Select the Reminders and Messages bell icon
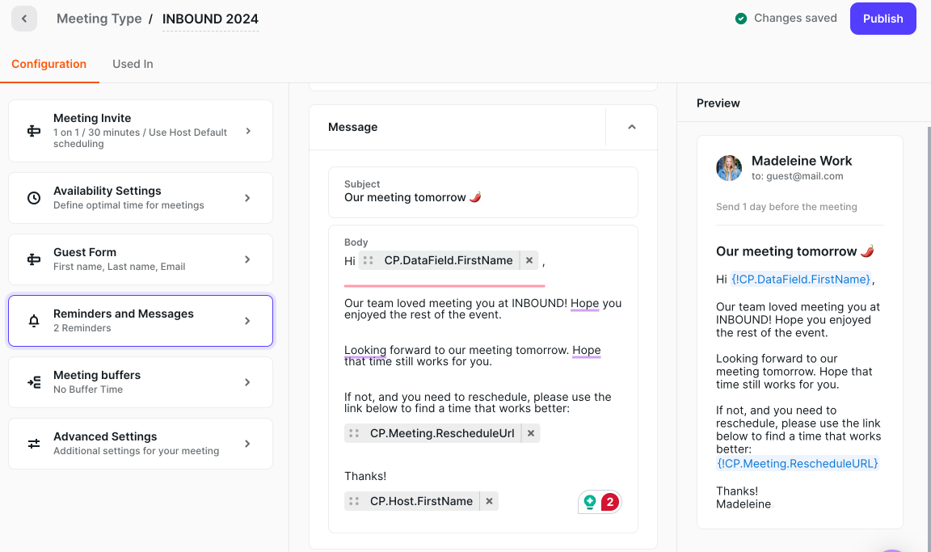Screen dimensions: 931x552 [x=34, y=321]
